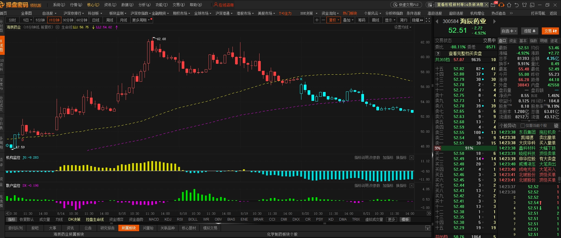Screen dimensions: 561x238
Task: Open the mail inbox with 14 unread
Action: [493, 5]
